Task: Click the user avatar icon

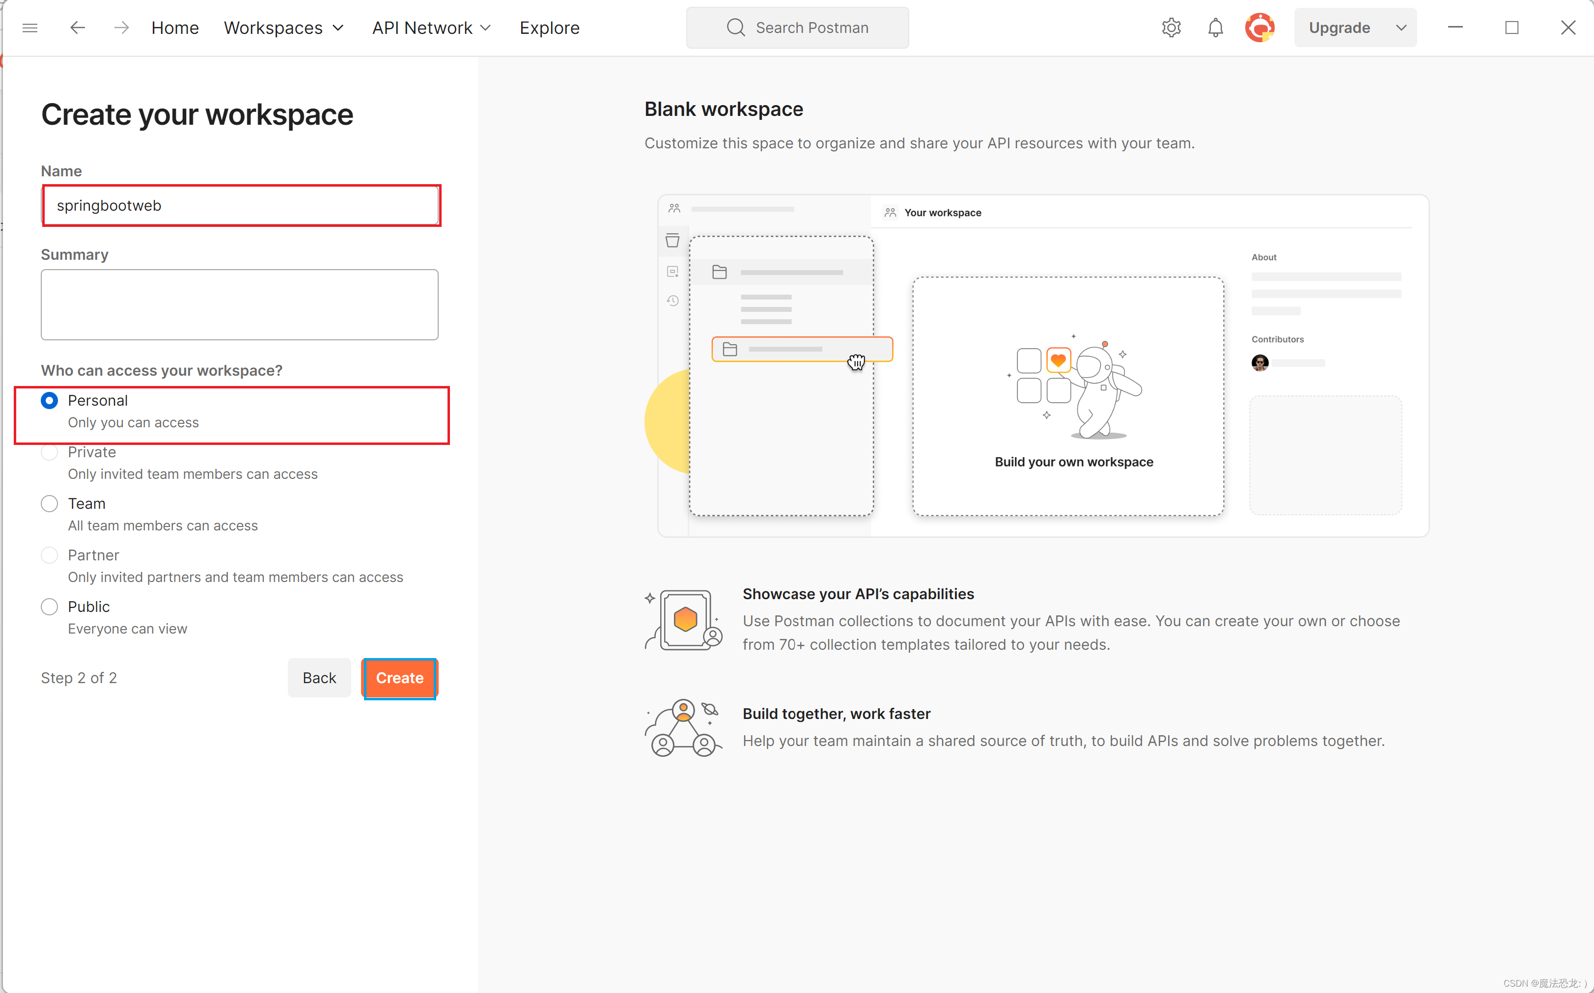Action: [1259, 28]
